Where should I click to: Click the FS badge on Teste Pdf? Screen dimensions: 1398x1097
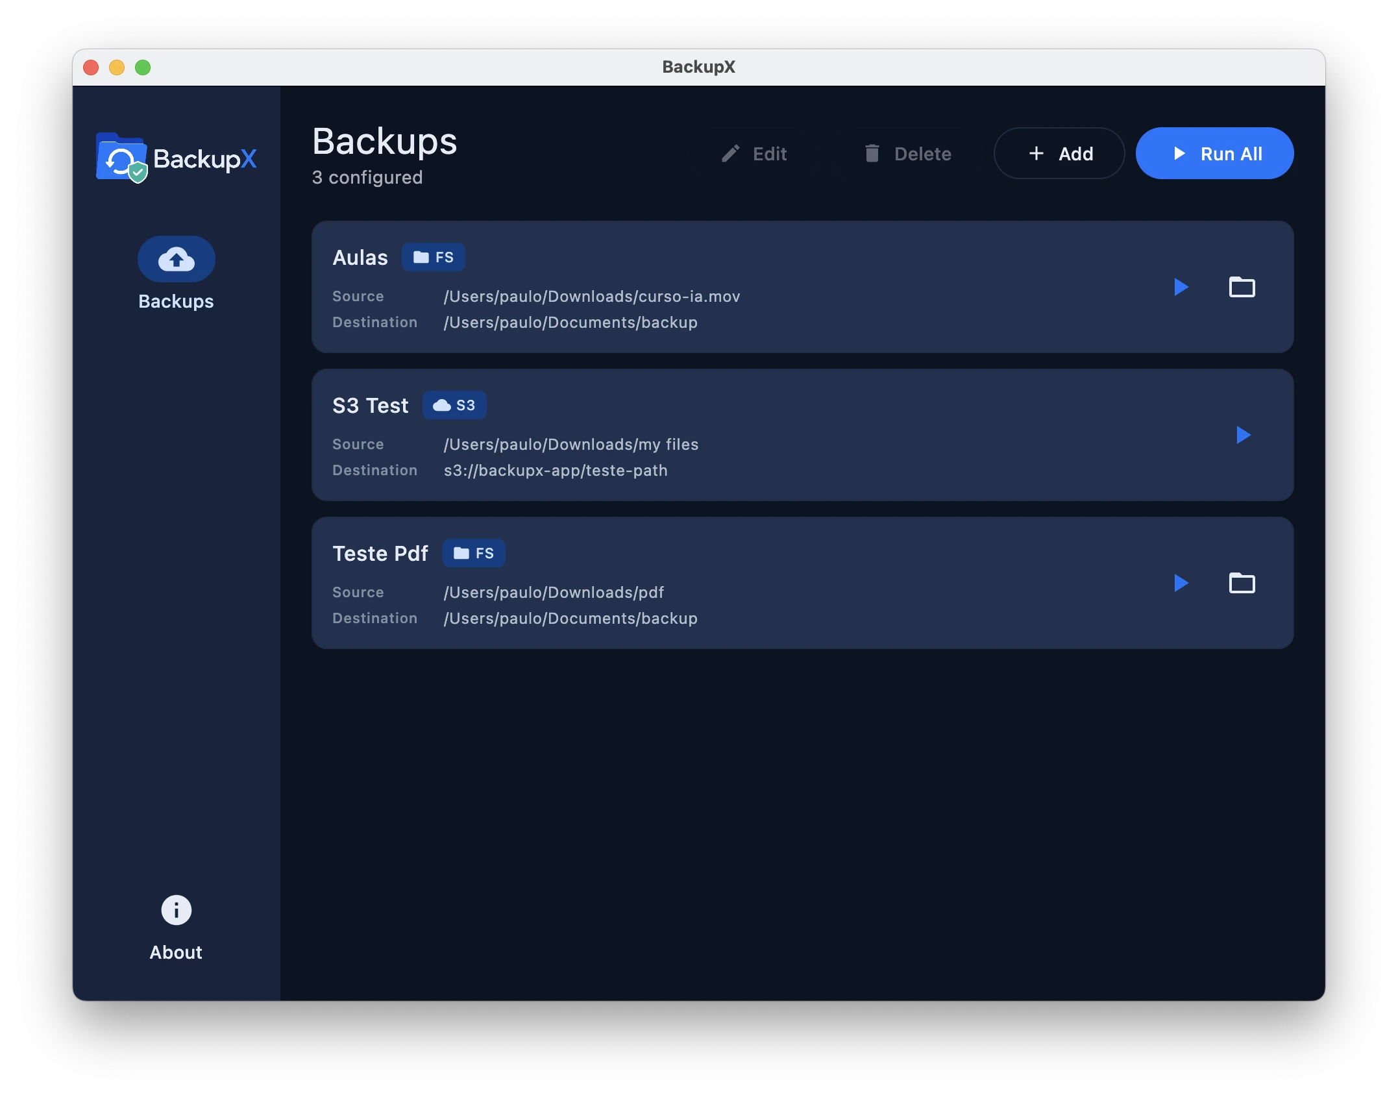tap(473, 554)
